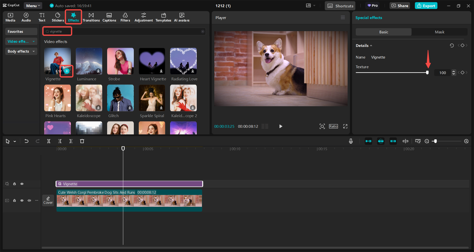474x252 pixels.
Task: Click the Split tool icon
Action: [x=49, y=141]
